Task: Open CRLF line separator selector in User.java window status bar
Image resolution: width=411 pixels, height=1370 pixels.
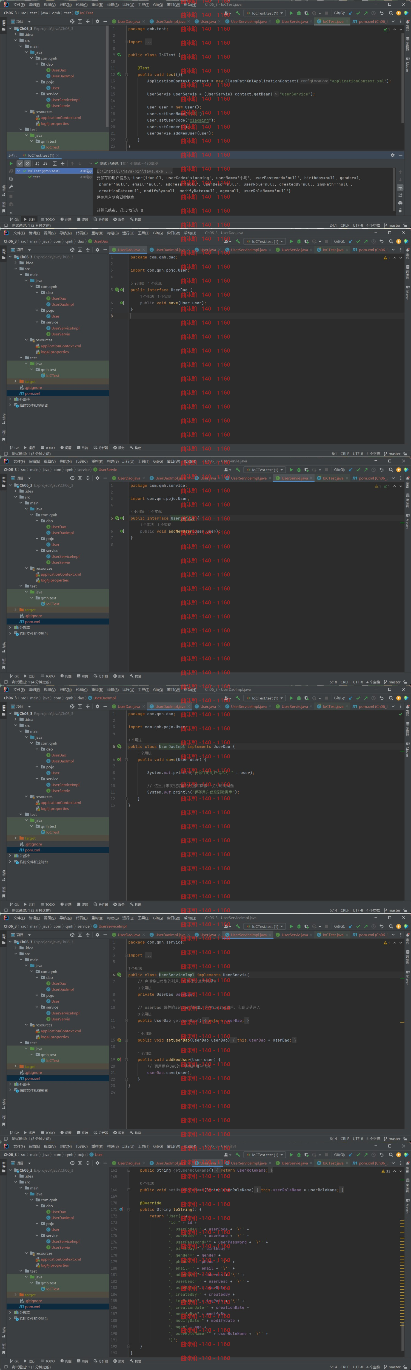Action: click(x=345, y=1367)
